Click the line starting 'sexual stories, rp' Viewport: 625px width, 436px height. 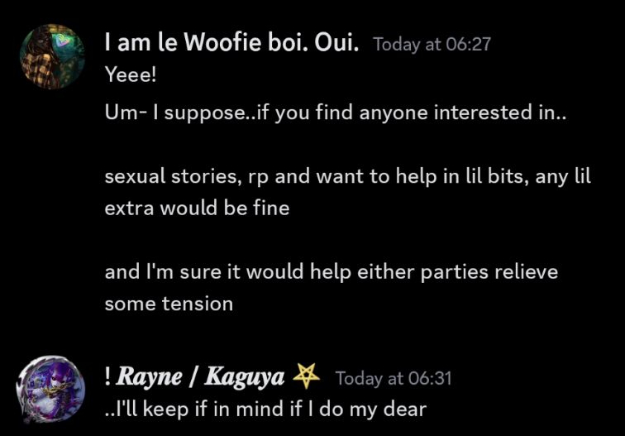click(x=347, y=176)
